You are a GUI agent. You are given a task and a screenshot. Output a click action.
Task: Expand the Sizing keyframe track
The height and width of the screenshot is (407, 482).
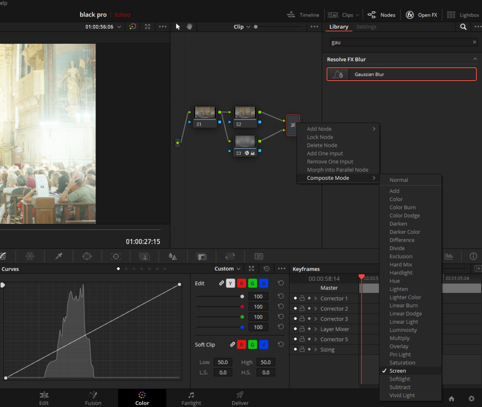click(x=315, y=350)
